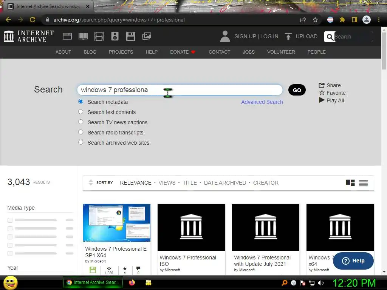Viewport: 387px width, 290px height.
Task: Sort results by TITLE
Action: tap(190, 183)
